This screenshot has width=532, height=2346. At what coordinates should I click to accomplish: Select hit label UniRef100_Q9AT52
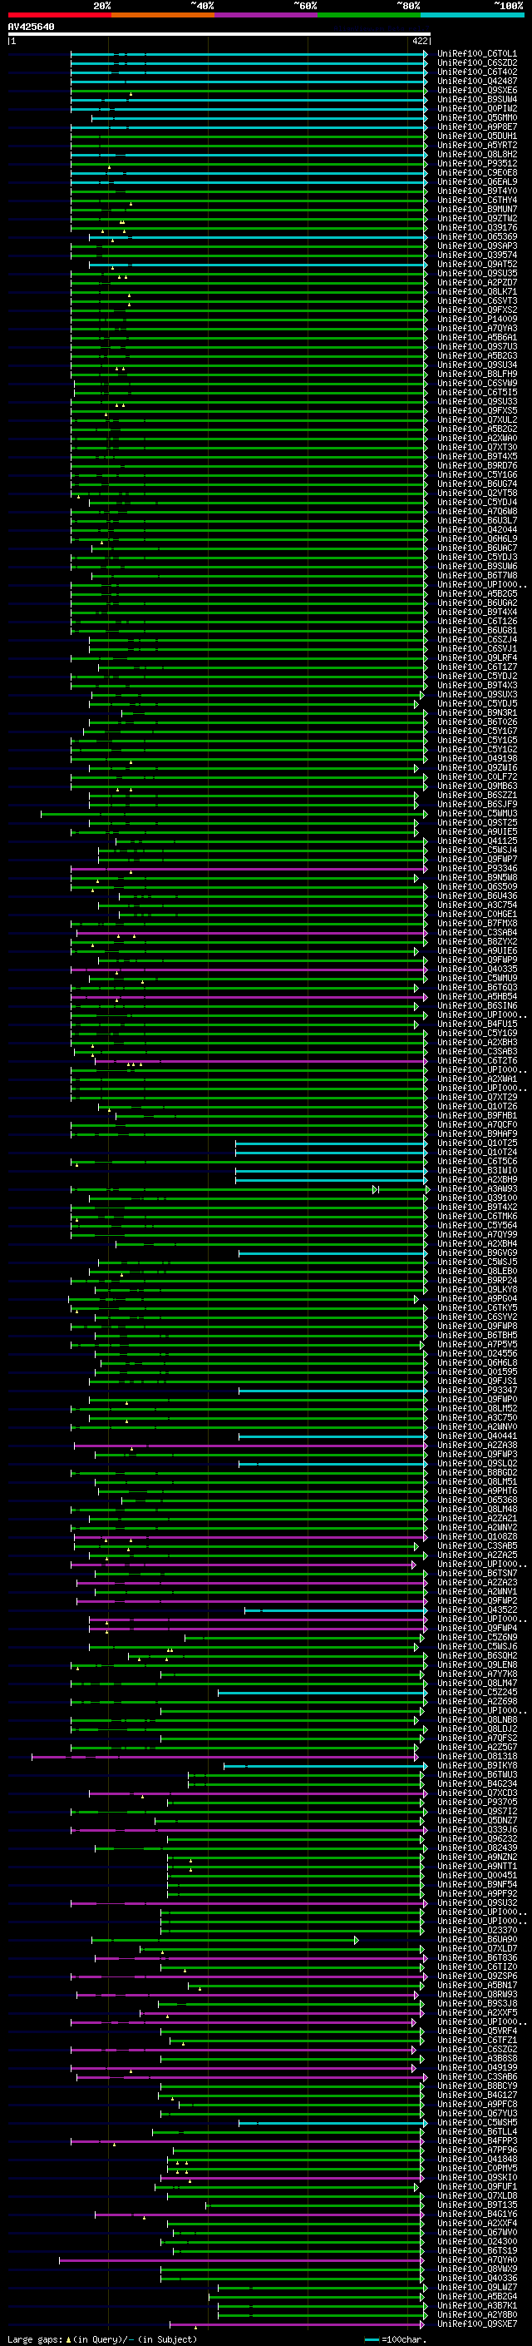pyautogui.click(x=476, y=264)
